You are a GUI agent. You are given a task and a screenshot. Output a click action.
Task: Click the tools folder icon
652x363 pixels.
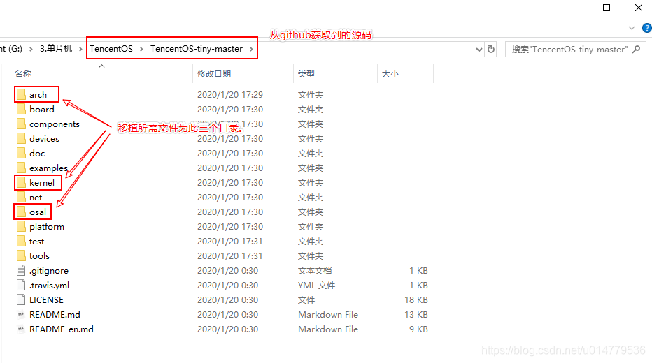click(x=21, y=256)
